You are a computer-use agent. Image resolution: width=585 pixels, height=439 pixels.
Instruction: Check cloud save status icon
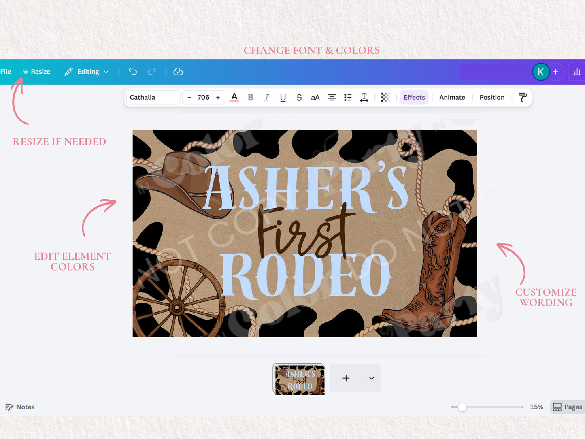[x=178, y=72]
